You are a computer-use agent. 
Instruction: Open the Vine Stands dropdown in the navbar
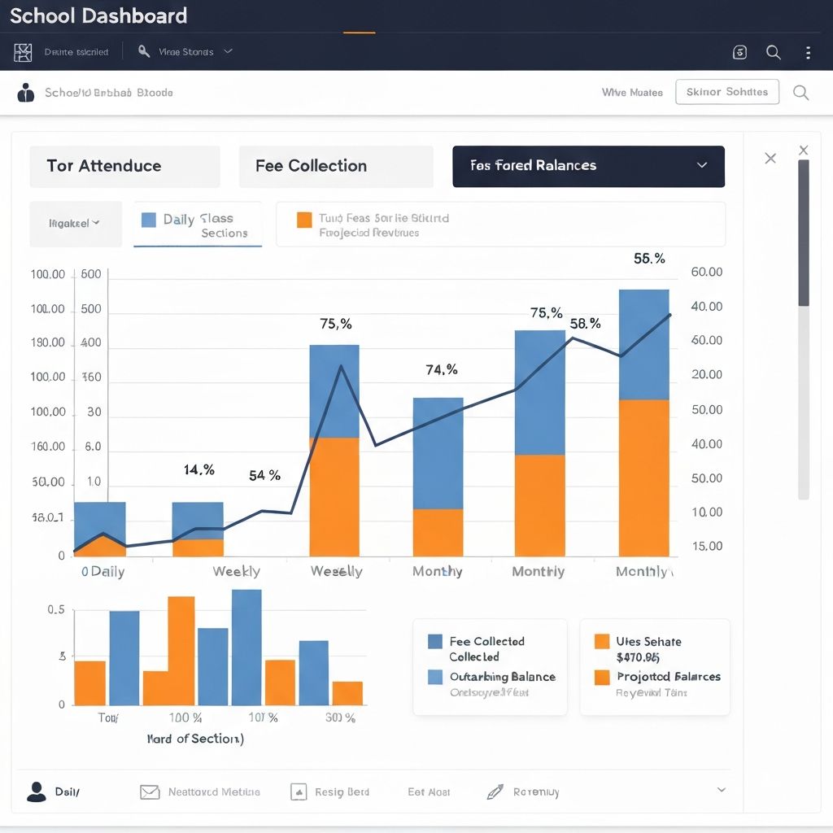point(184,51)
